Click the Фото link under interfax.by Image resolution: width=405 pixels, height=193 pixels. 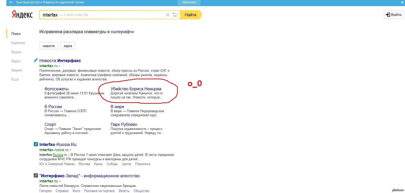76,191
